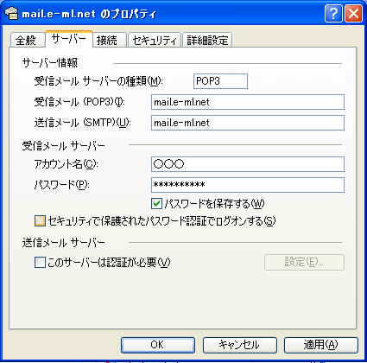Screen dimensions: 367x363
Task: Close the properties dialog window
Action: tap(353, 14)
